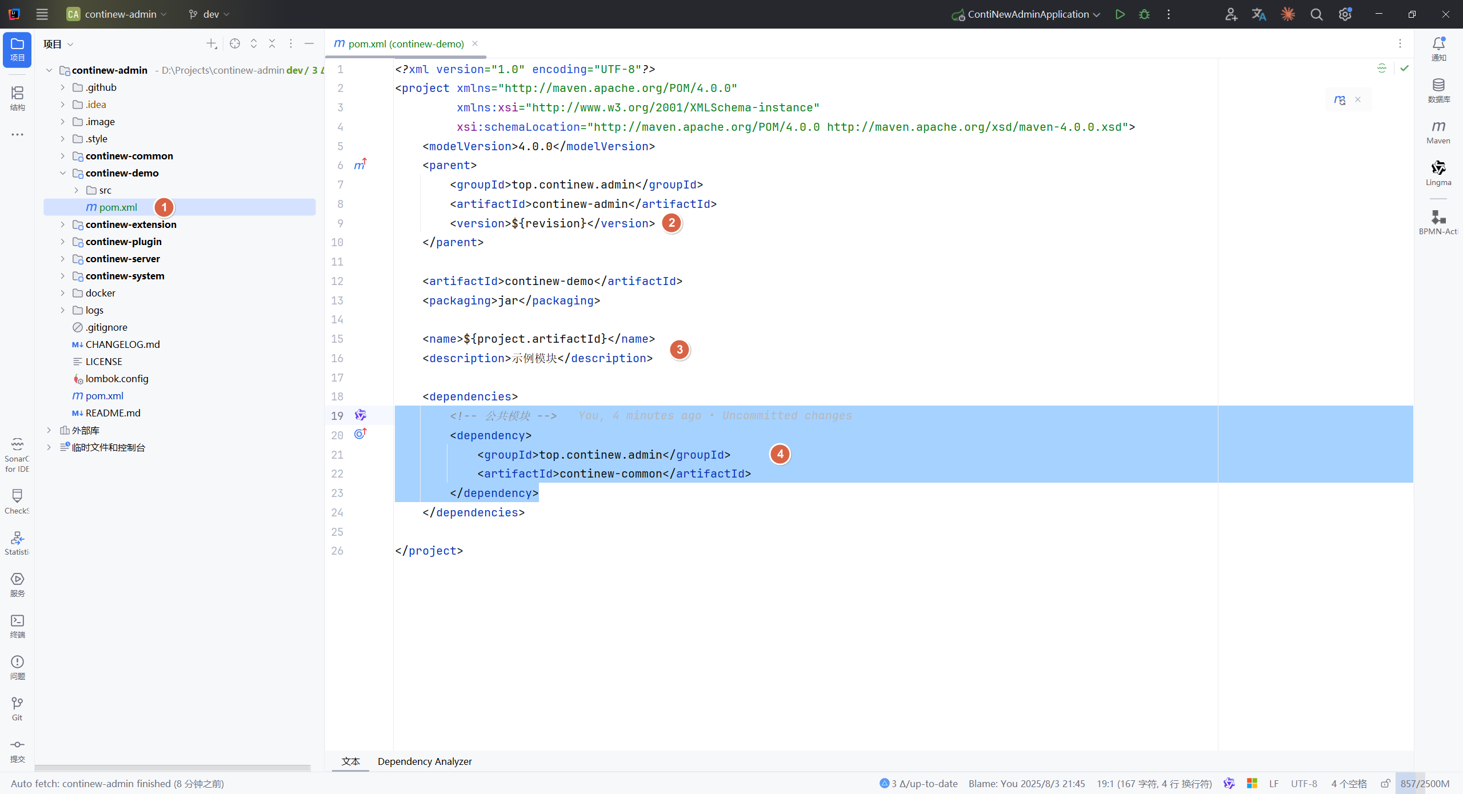Image resolution: width=1463 pixels, height=794 pixels.
Task: Click the UTF-8 encoding indicator
Action: [1304, 783]
